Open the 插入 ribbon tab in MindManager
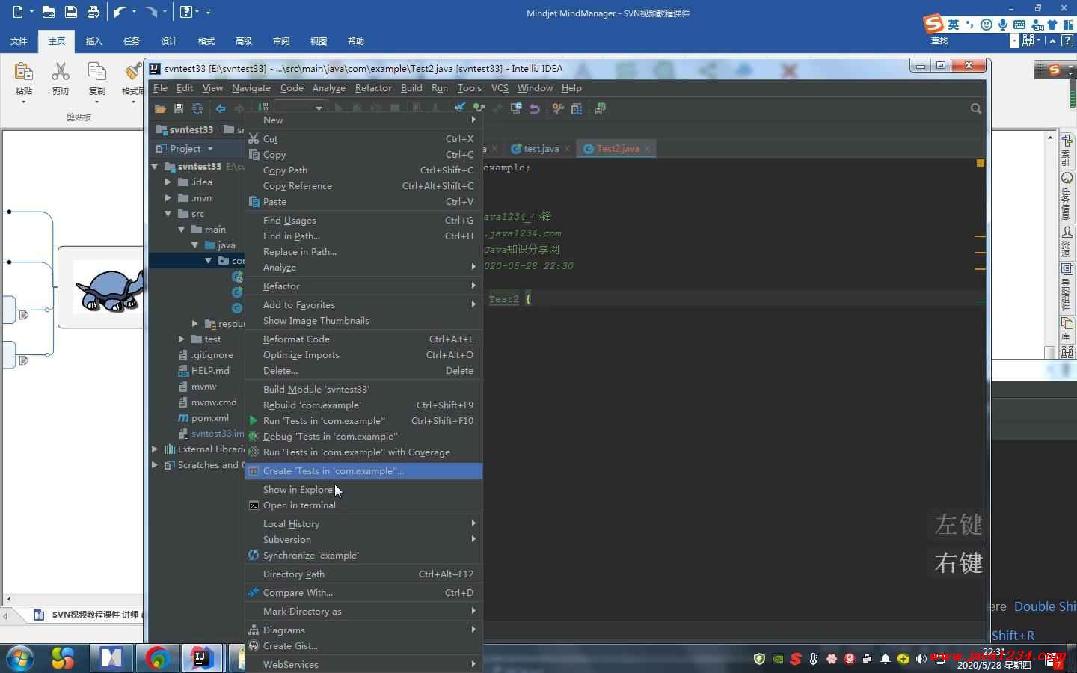The height and width of the screenshot is (673, 1077). [94, 41]
